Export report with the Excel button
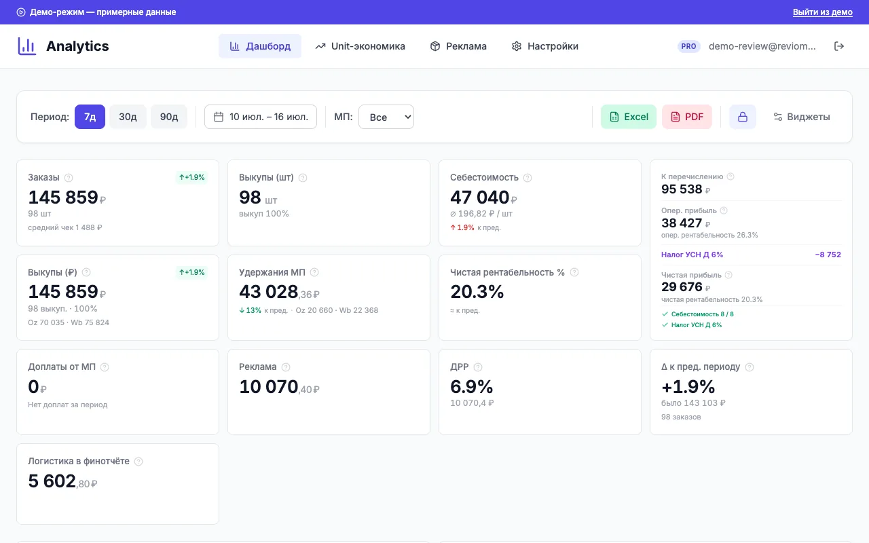The image size is (869, 543). point(629,117)
